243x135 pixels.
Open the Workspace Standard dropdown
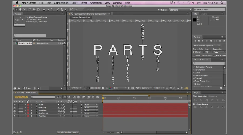coord(181,10)
